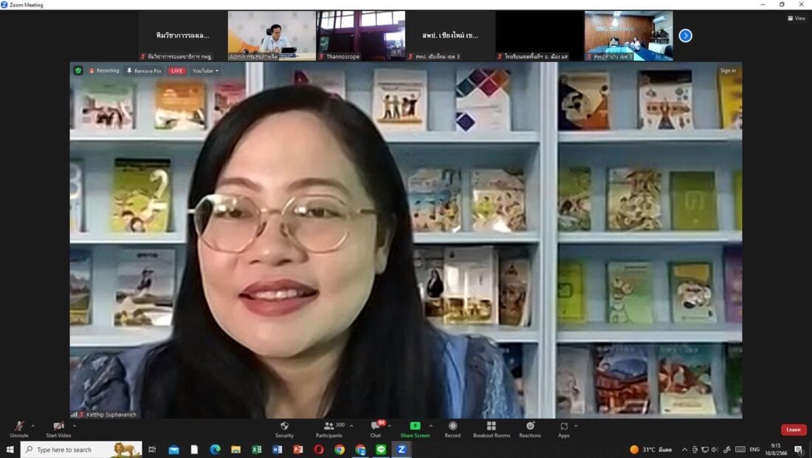Screen dimensions: 812x458
Task: Start recording with the Record button
Action: [453, 428]
